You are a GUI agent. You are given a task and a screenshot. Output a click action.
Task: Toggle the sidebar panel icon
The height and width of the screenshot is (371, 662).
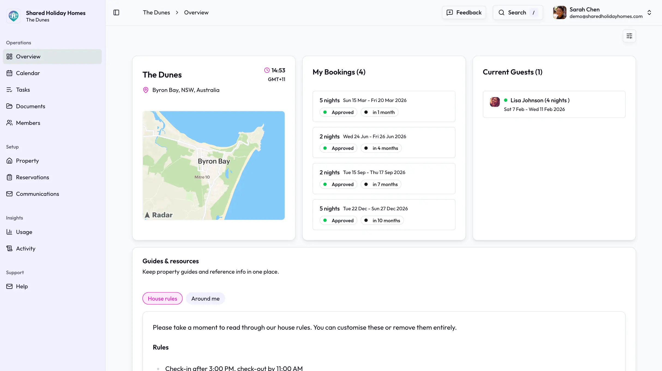point(116,13)
